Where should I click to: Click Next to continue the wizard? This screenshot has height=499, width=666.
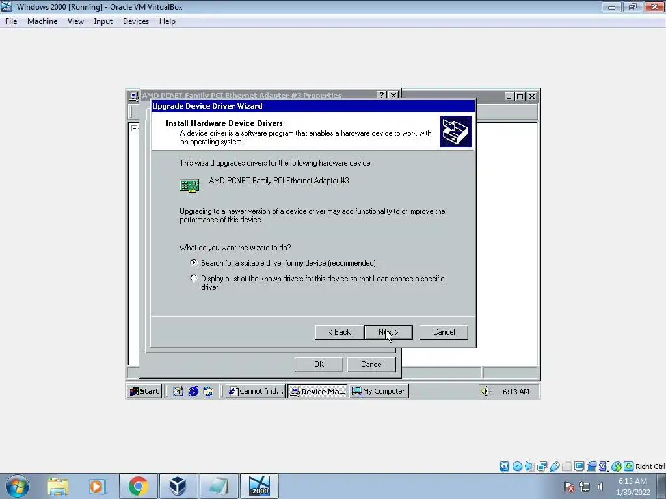(x=388, y=332)
